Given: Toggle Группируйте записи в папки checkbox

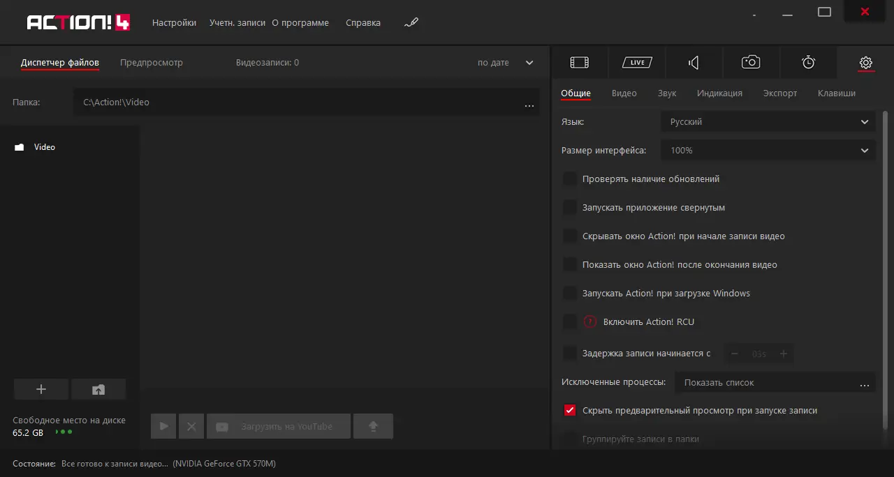Looking at the screenshot, I should [x=570, y=439].
